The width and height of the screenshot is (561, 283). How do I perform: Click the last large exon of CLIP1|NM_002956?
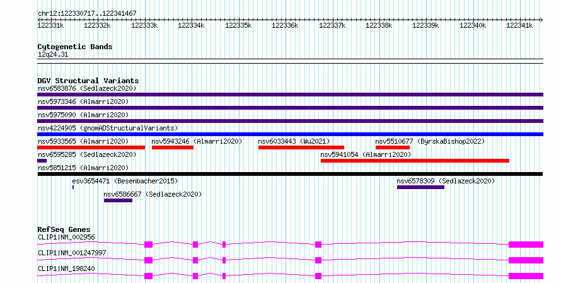(526, 245)
